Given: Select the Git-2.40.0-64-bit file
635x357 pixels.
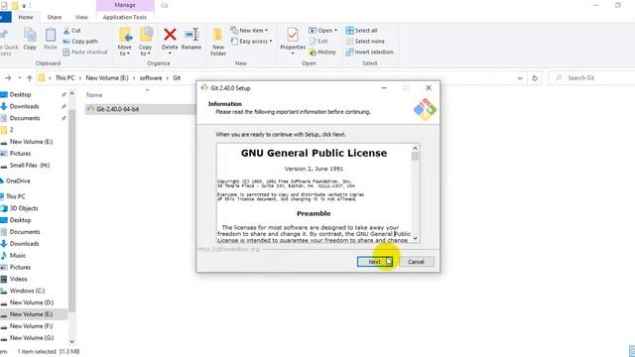Looking at the screenshot, I should click(x=117, y=109).
